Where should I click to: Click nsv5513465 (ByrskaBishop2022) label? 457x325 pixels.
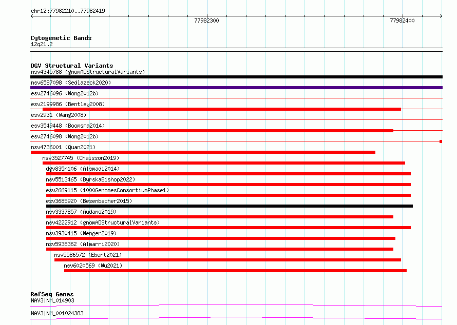coord(90,179)
